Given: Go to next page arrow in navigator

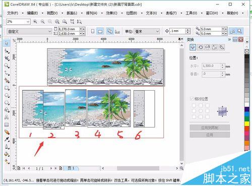Looking at the screenshot, I should (x=51, y=168).
